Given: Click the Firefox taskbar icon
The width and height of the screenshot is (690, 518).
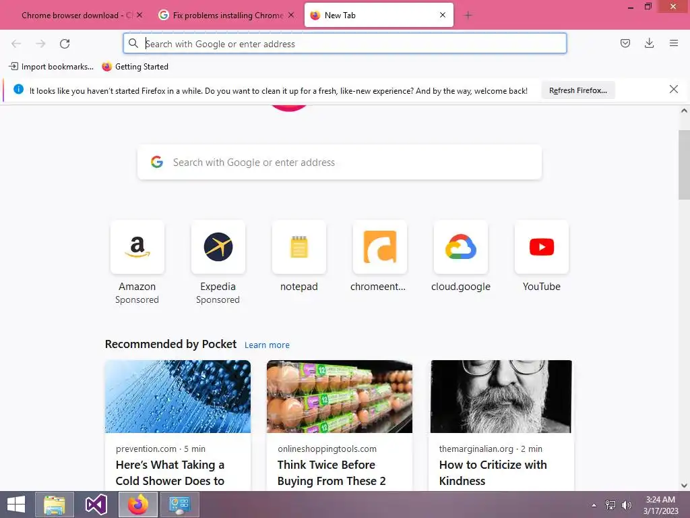Looking at the screenshot, I should click(138, 505).
